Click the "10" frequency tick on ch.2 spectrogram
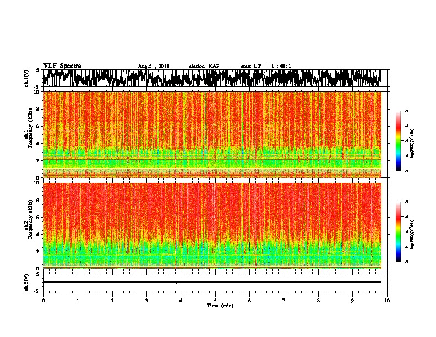436x337 pixels. click(x=38, y=183)
